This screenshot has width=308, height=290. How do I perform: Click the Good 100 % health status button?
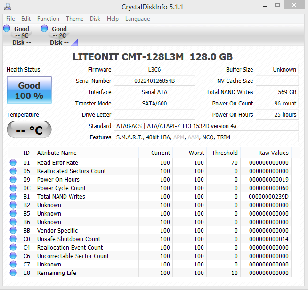29,90
